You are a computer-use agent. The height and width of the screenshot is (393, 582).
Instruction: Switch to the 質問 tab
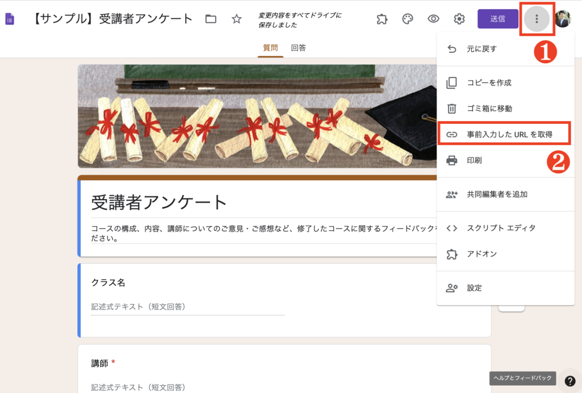click(x=271, y=48)
